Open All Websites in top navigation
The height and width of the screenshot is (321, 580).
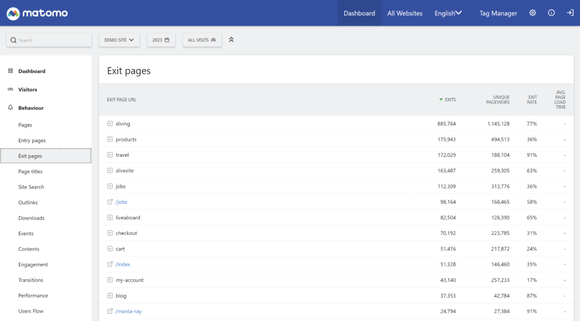click(x=404, y=13)
